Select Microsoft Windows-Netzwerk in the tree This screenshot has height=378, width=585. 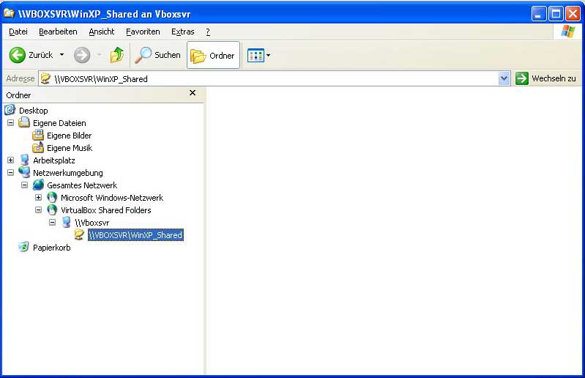tap(112, 198)
